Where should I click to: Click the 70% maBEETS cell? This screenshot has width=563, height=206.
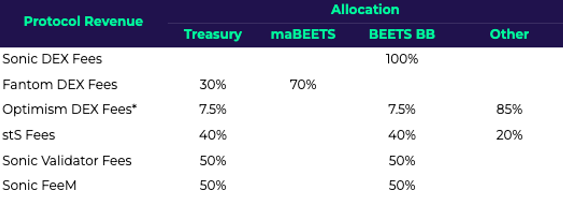303,85
